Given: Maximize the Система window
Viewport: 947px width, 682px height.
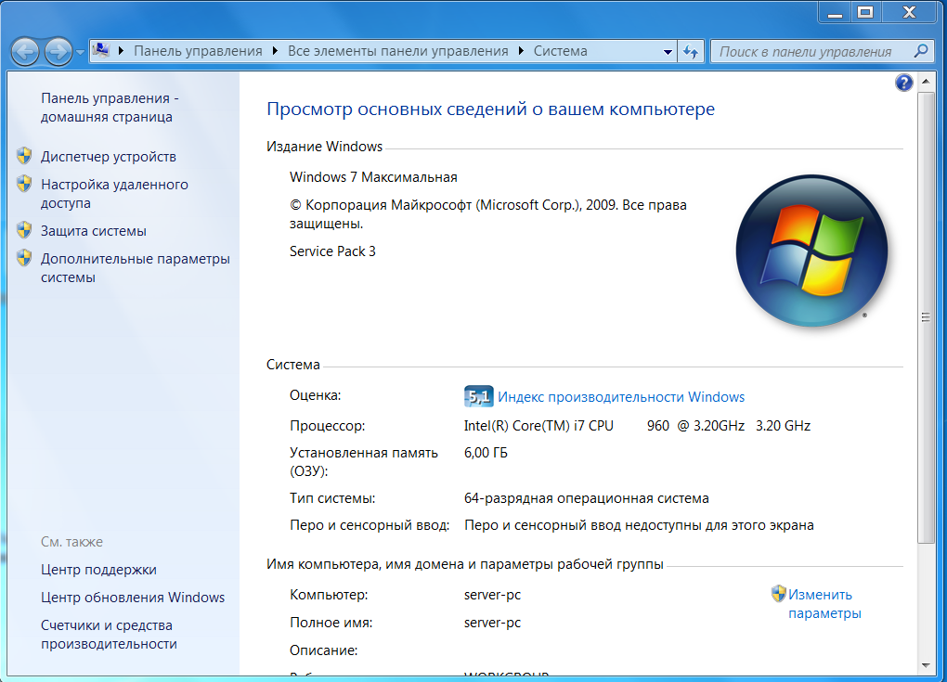Looking at the screenshot, I should tap(865, 11).
